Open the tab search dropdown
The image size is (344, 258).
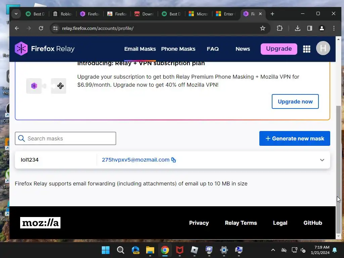point(16,14)
